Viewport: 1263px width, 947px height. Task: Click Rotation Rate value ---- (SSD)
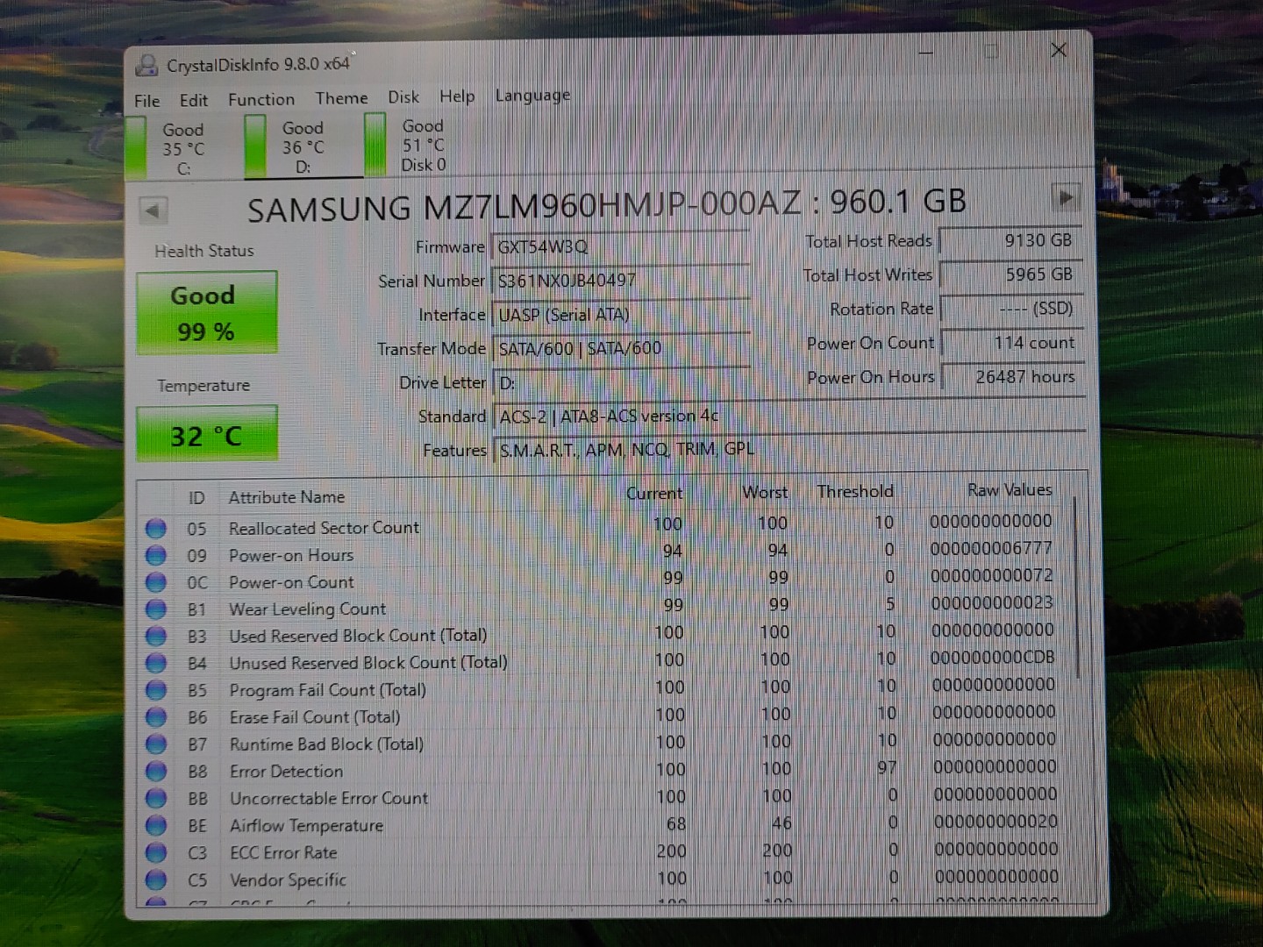pos(1011,309)
